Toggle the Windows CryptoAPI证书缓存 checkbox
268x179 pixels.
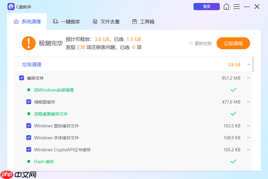tap(29, 150)
